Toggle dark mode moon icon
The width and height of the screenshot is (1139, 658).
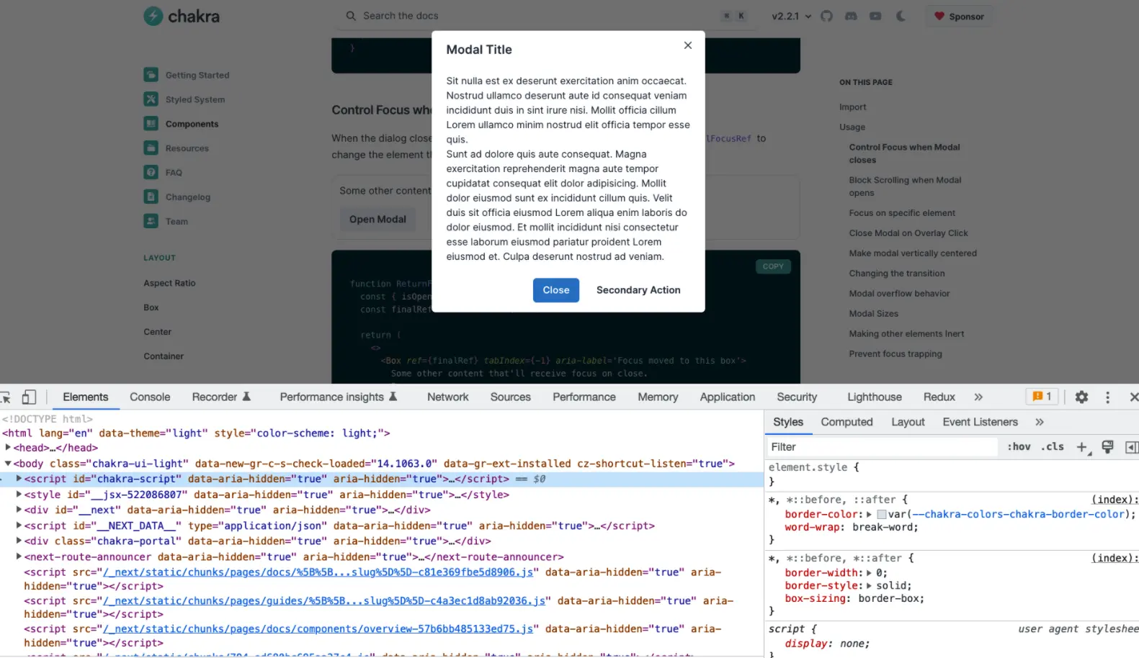click(901, 16)
